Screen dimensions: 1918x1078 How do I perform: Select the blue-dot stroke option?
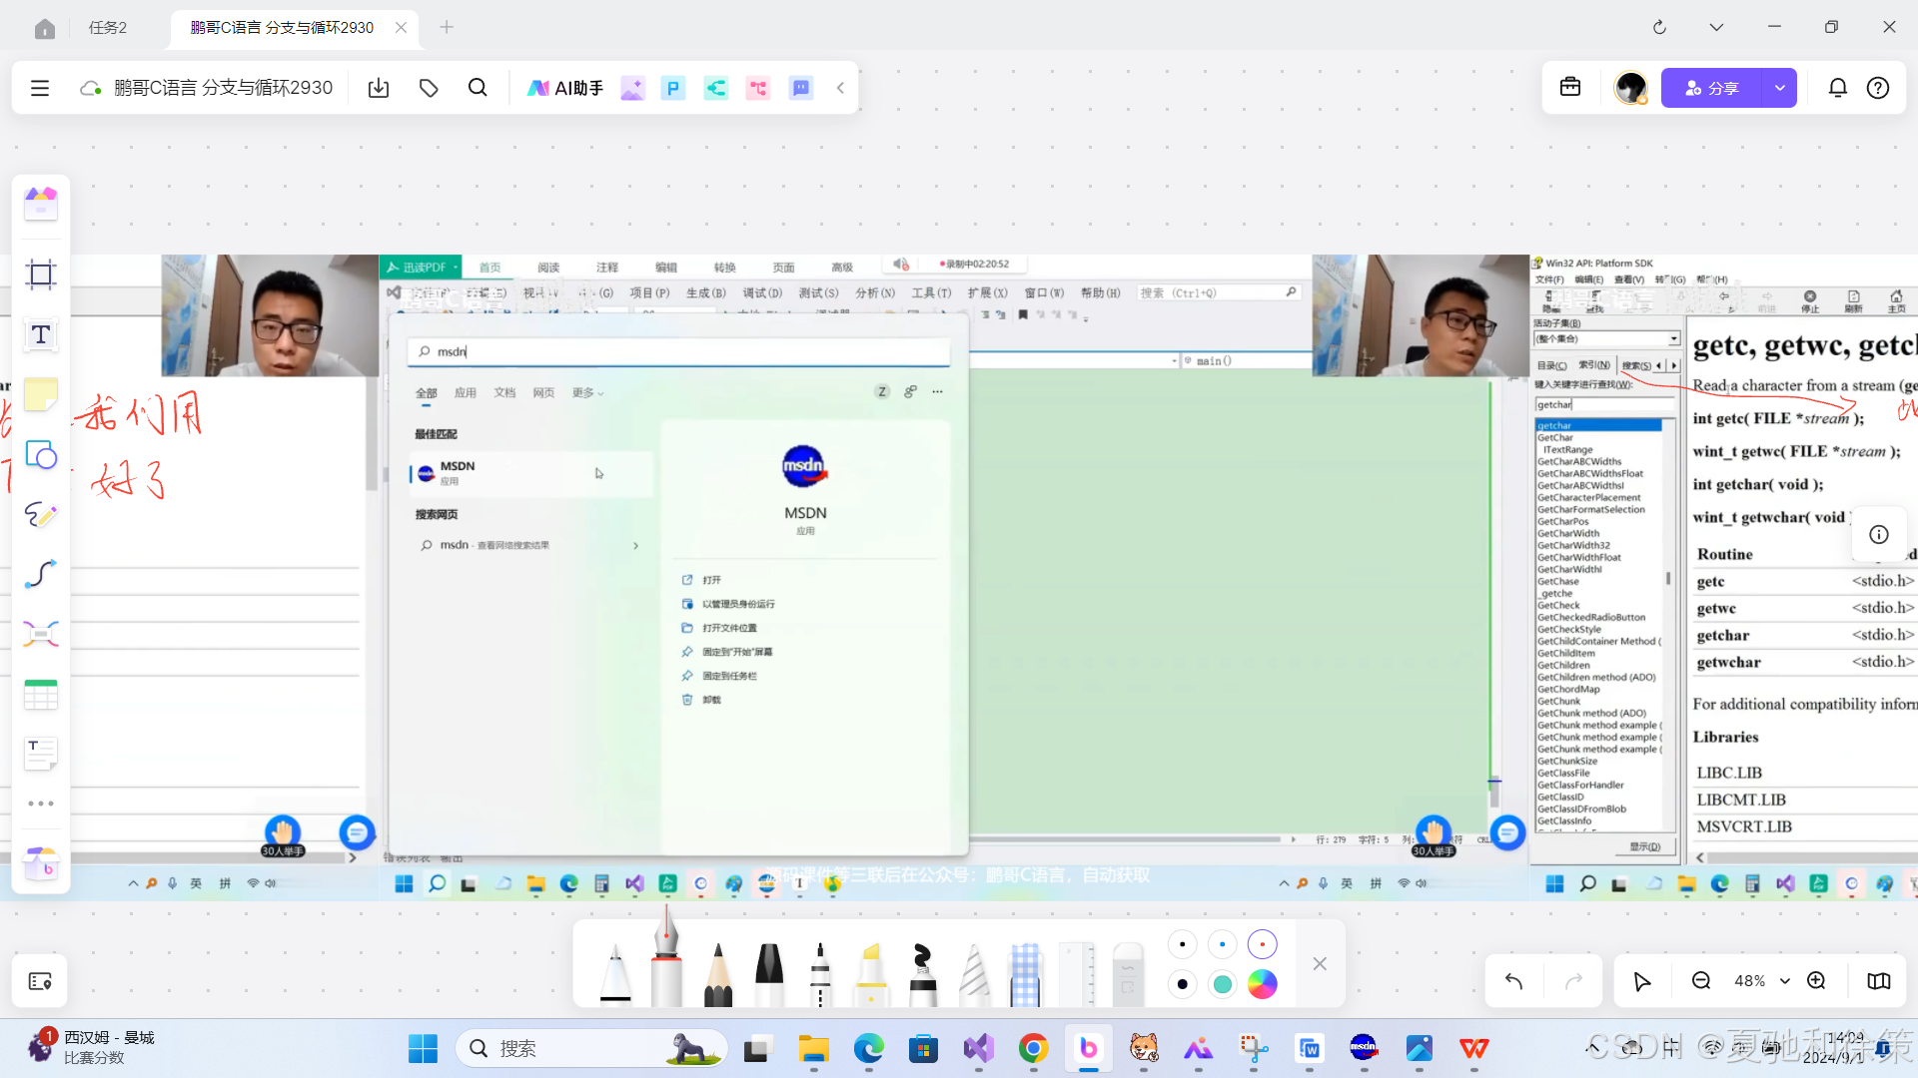[x=1223, y=944]
